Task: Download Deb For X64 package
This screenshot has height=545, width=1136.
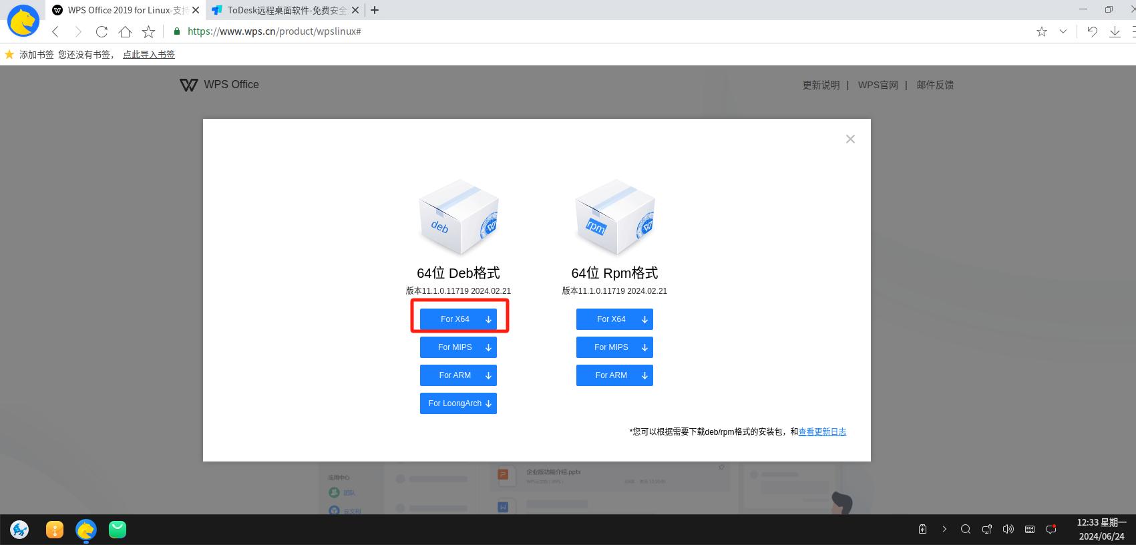Action: pyautogui.click(x=458, y=319)
